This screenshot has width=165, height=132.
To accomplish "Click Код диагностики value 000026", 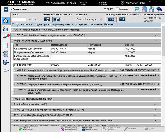I will pyautogui.click(x=55, y=65).
